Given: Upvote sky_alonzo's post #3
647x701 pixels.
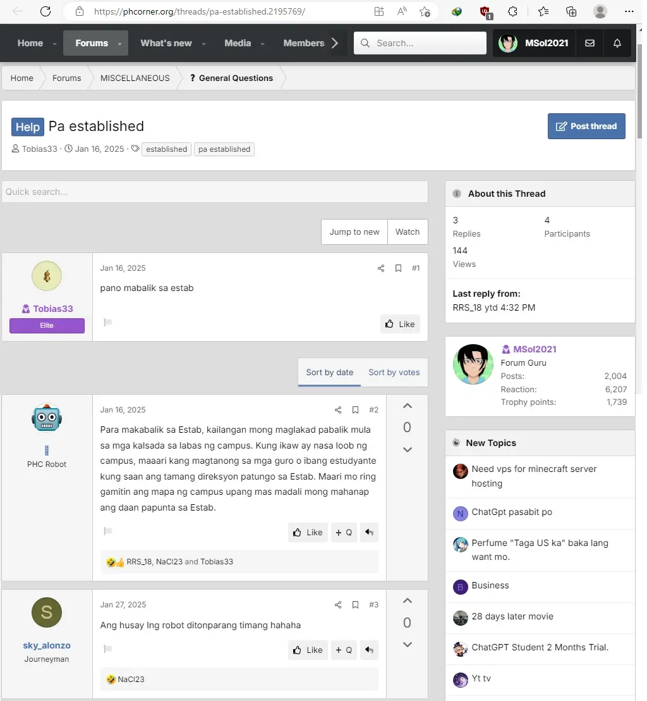Looking at the screenshot, I should coord(408,601).
